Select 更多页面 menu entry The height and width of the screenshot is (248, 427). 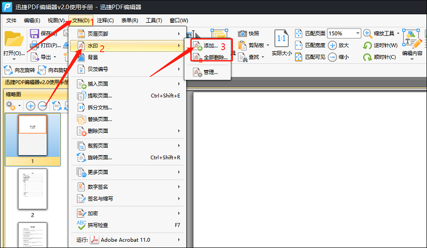128,172
